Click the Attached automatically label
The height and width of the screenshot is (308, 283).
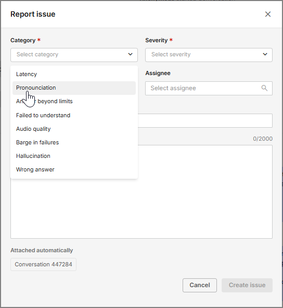[x=42, y=250]
